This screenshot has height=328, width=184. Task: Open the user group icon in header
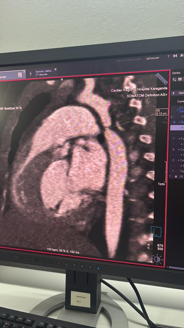pos(182,55)
